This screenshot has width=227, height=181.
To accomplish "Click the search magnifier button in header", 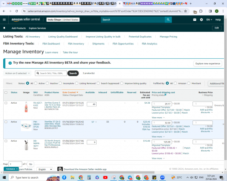I will [x=168, y=19].
